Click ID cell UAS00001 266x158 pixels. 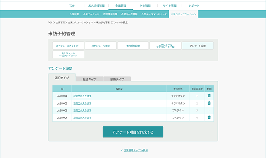coord(62,96)
